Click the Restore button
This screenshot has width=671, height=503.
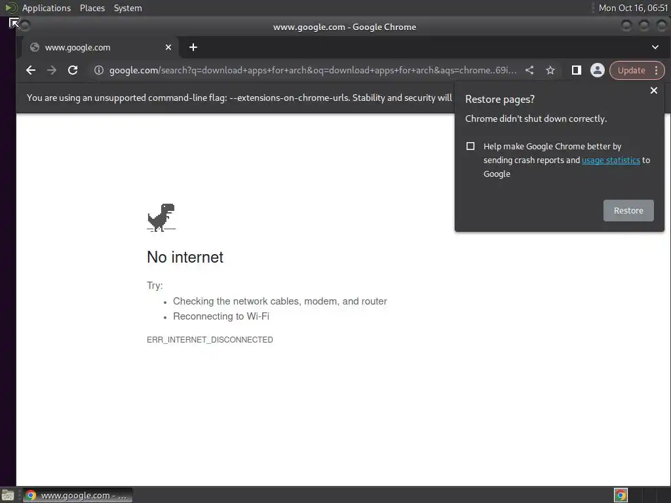pos(628,210)
